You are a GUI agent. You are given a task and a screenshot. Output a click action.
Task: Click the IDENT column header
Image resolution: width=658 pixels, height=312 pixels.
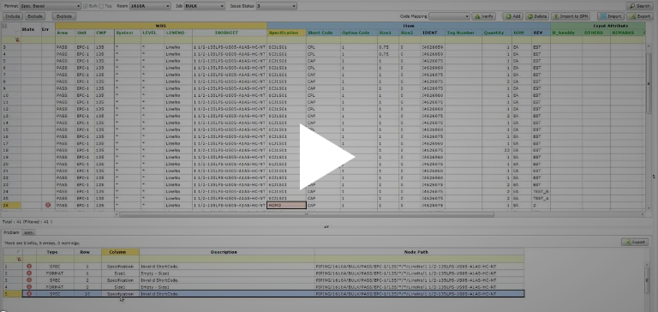(x=433, y=33)
